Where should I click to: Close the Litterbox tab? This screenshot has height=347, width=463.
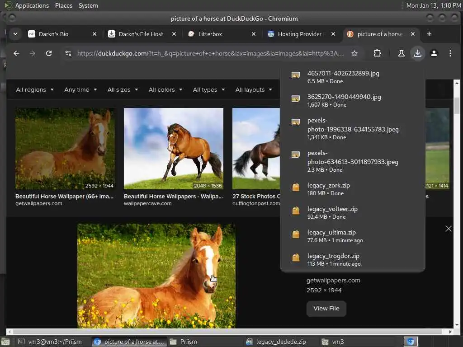253,34
